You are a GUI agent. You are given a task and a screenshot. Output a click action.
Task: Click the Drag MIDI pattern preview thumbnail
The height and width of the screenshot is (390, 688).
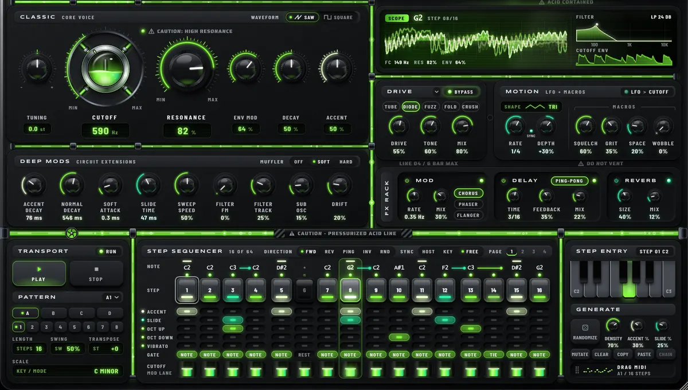click(599, 370)
